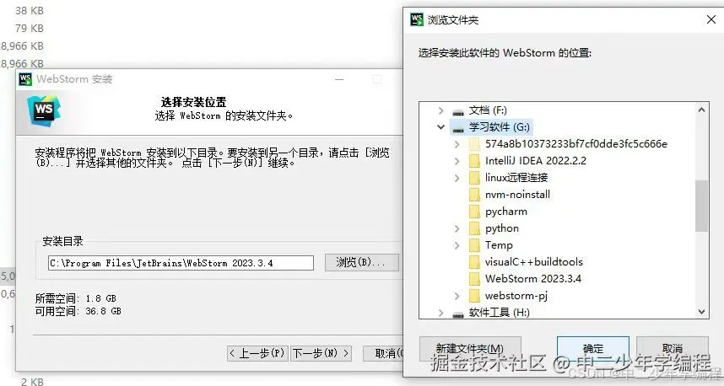The width and height of the screenshot is (724, 386).
Task: Click 79 KB size in background window
Action: pos(29,29)
